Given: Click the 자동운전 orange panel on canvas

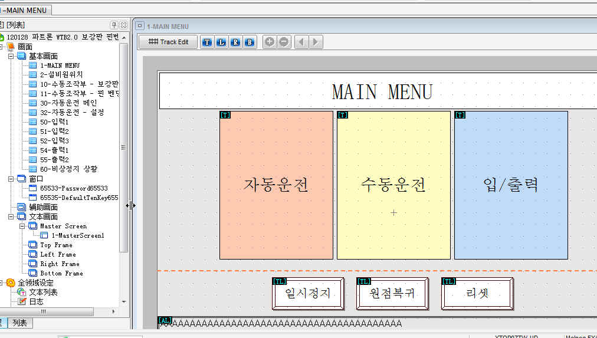Looking at the screenshot, I should coord(276,185).
